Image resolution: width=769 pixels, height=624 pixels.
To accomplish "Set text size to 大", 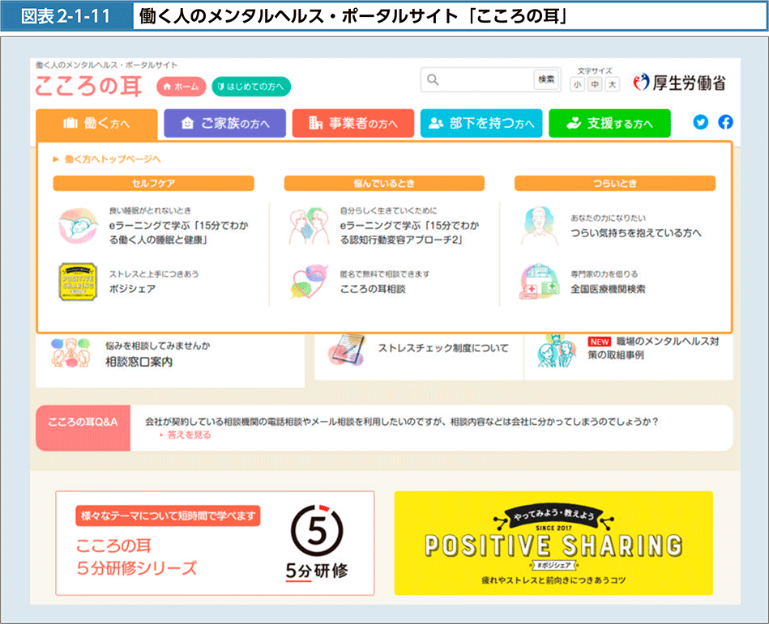I will click(x=613, y=85).
